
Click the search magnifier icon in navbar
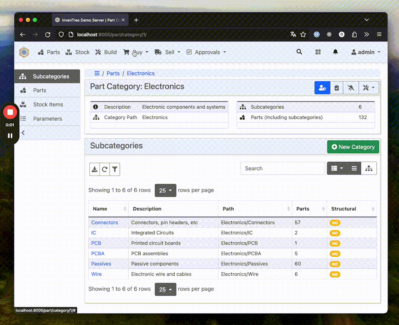click(299, 52)
